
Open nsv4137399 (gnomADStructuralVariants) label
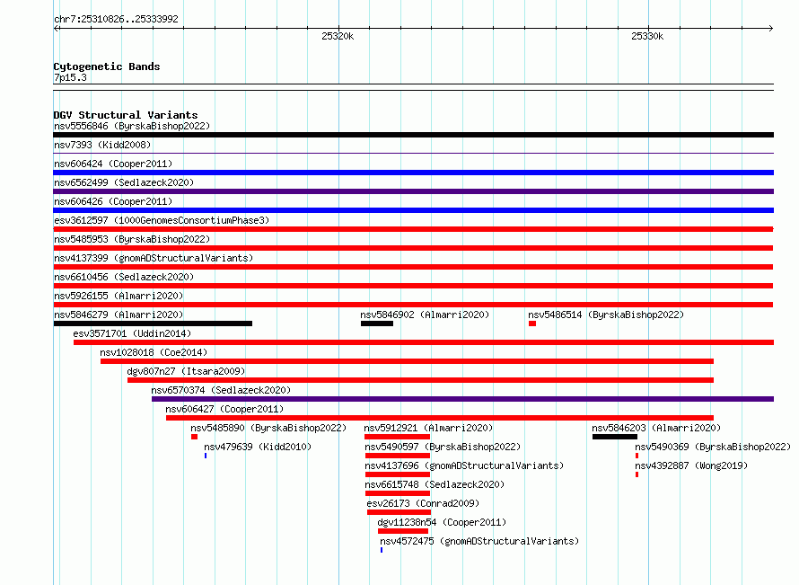[x=154, y=258]
